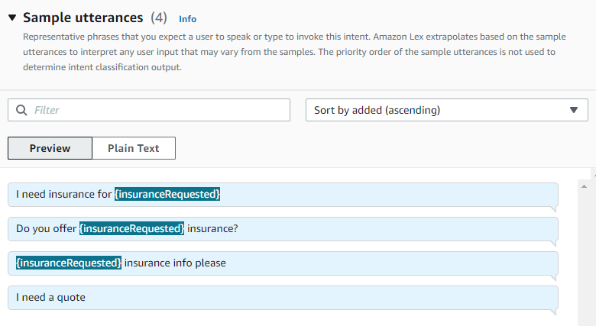Click the "insurance info please" text
Viewport: 596px width, 326px height.
pos(175,263)
